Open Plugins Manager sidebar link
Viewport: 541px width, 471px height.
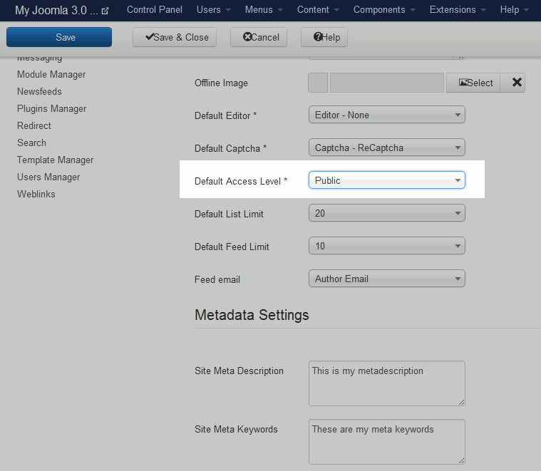pos(52,108)
